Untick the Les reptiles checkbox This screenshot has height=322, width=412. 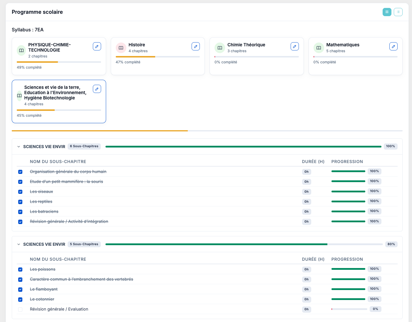point(20,202)
